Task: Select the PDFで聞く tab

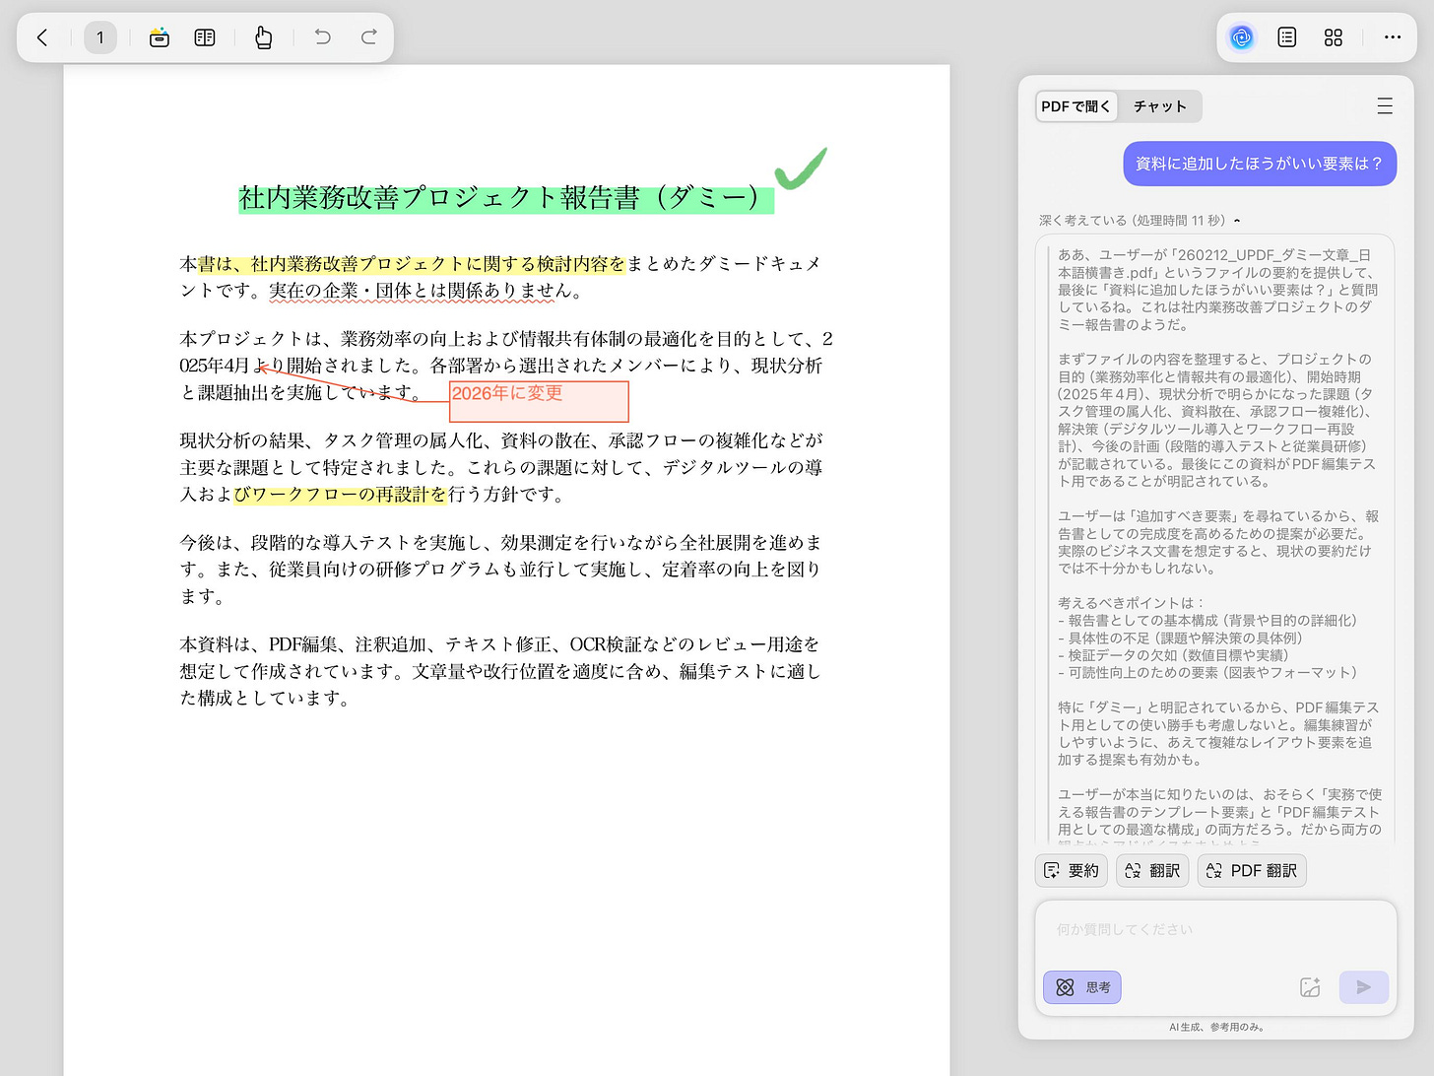Action: click(1075, 105)
